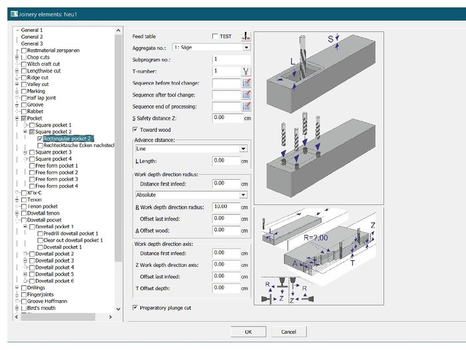Select Rechtecktasche Ecken nachstechen item
This screenshot has width=466, height=350.
point(79,145)
